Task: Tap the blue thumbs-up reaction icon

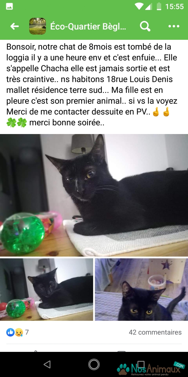Action: point(10,332)
